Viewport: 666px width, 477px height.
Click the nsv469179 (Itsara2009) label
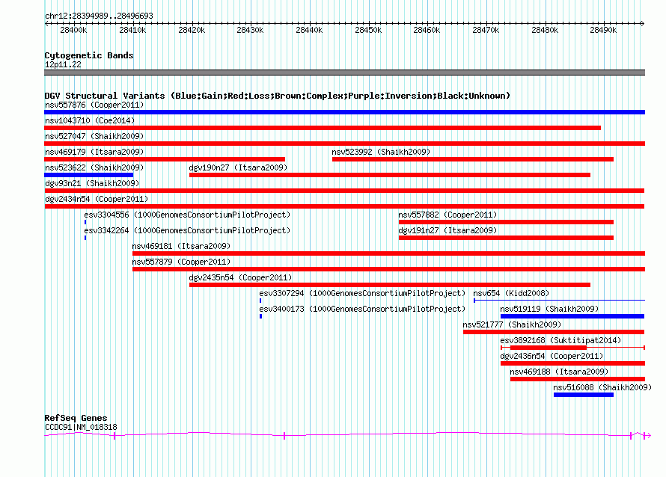click(x=94, y=152)
